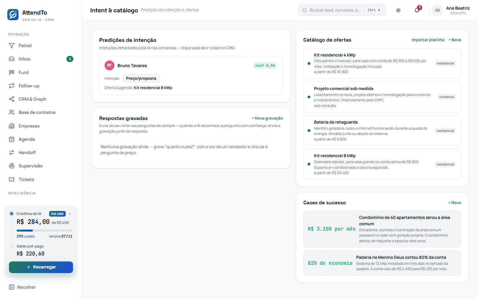The image size is (478, 299).
Task: Open Handoff via its swap-arrows icon
Action: coord(12,152)
